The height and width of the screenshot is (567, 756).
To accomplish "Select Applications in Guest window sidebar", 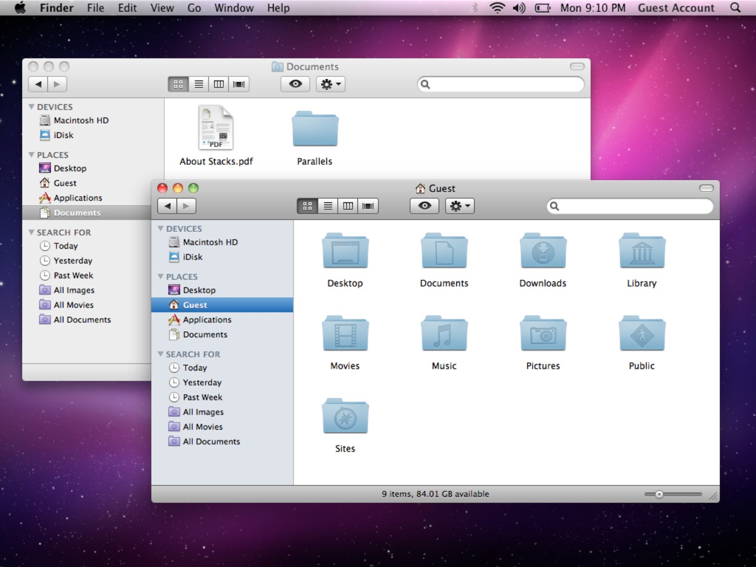I will coord(207,320).
